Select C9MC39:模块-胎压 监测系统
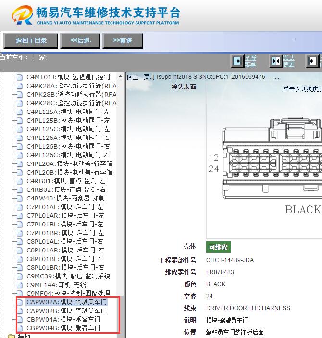This screenshot has width=322, height=338. tap(68, 276)
